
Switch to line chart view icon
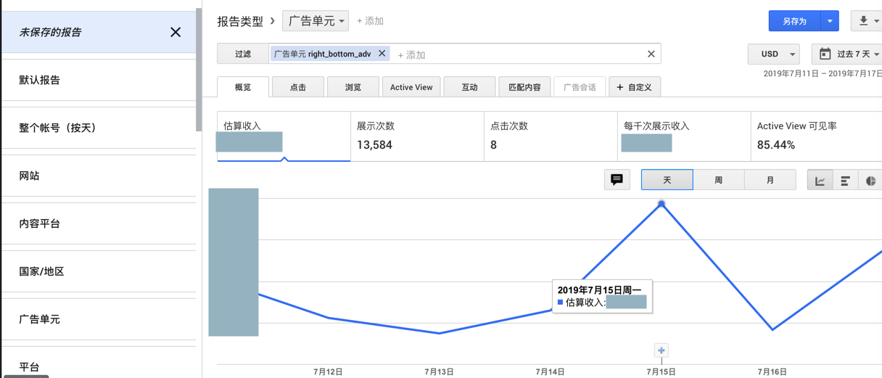pyautogui.click(x=820, y=180)
